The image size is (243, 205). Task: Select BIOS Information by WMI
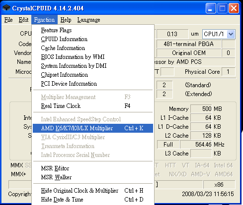pos(93,57)
